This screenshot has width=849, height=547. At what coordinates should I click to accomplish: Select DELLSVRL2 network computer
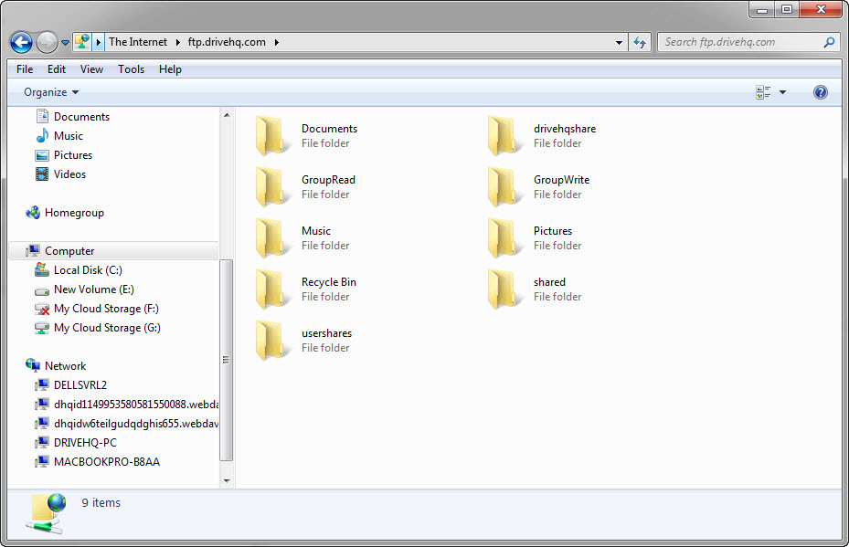[x=80, y=385]
